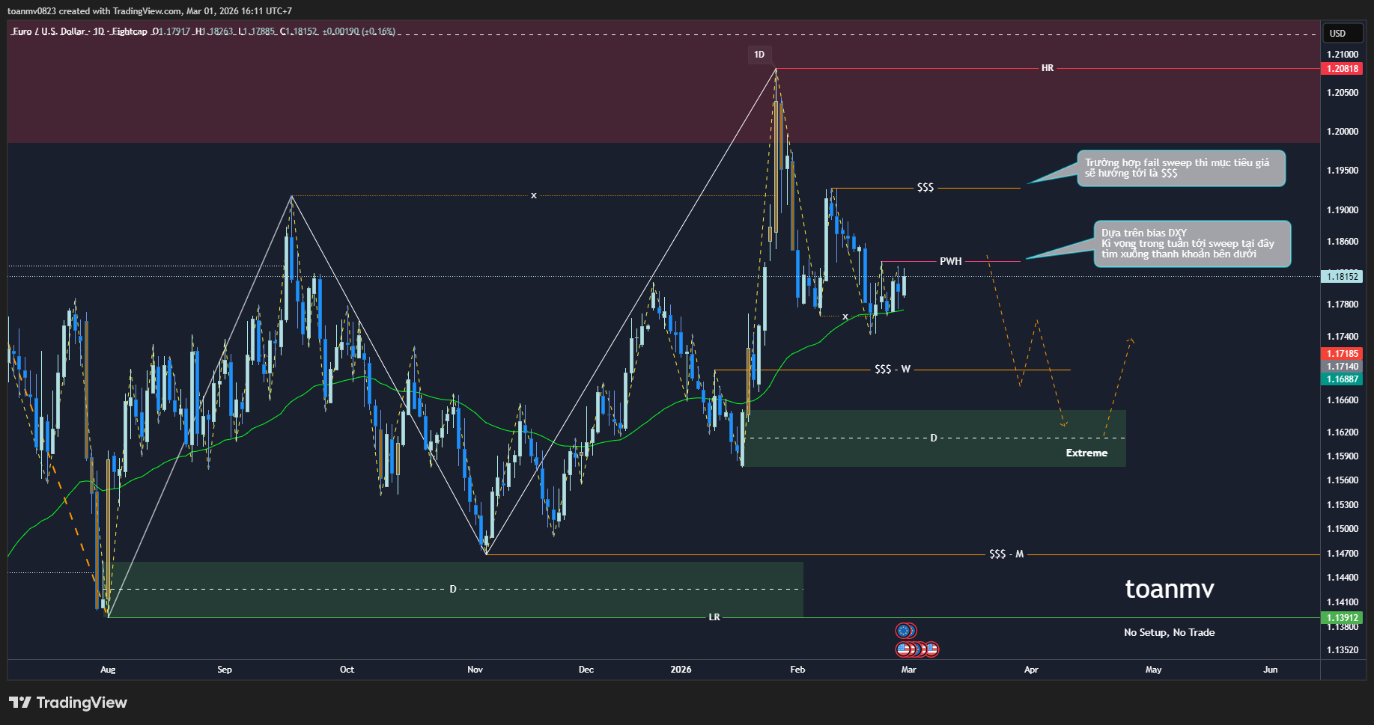Click the x marker on the dotted September high line

coord(534,196)
